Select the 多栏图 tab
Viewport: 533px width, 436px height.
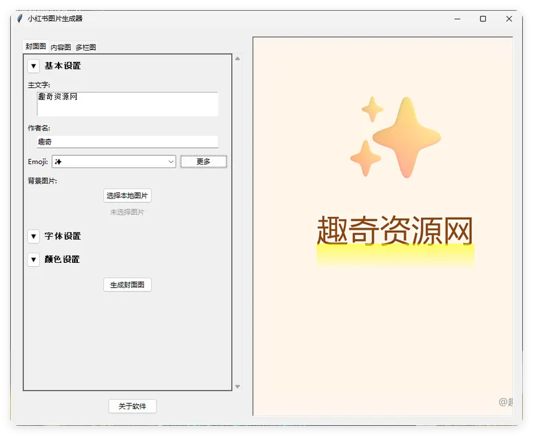pyautogui.click(x=86, y=47)
